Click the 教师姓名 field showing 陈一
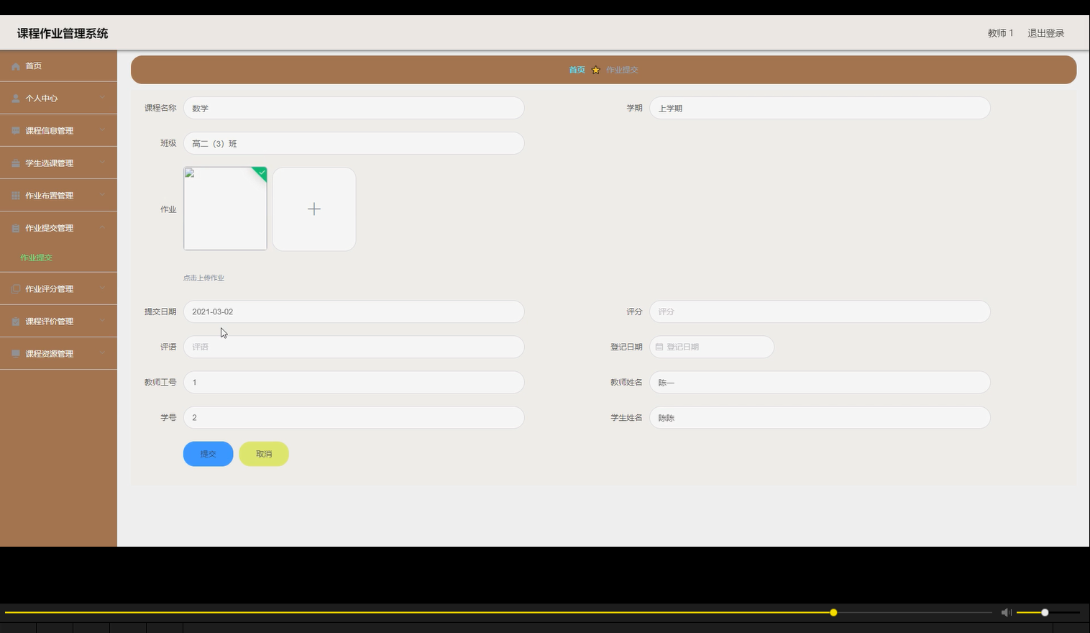1090x633 pixels. coord(820,382)
